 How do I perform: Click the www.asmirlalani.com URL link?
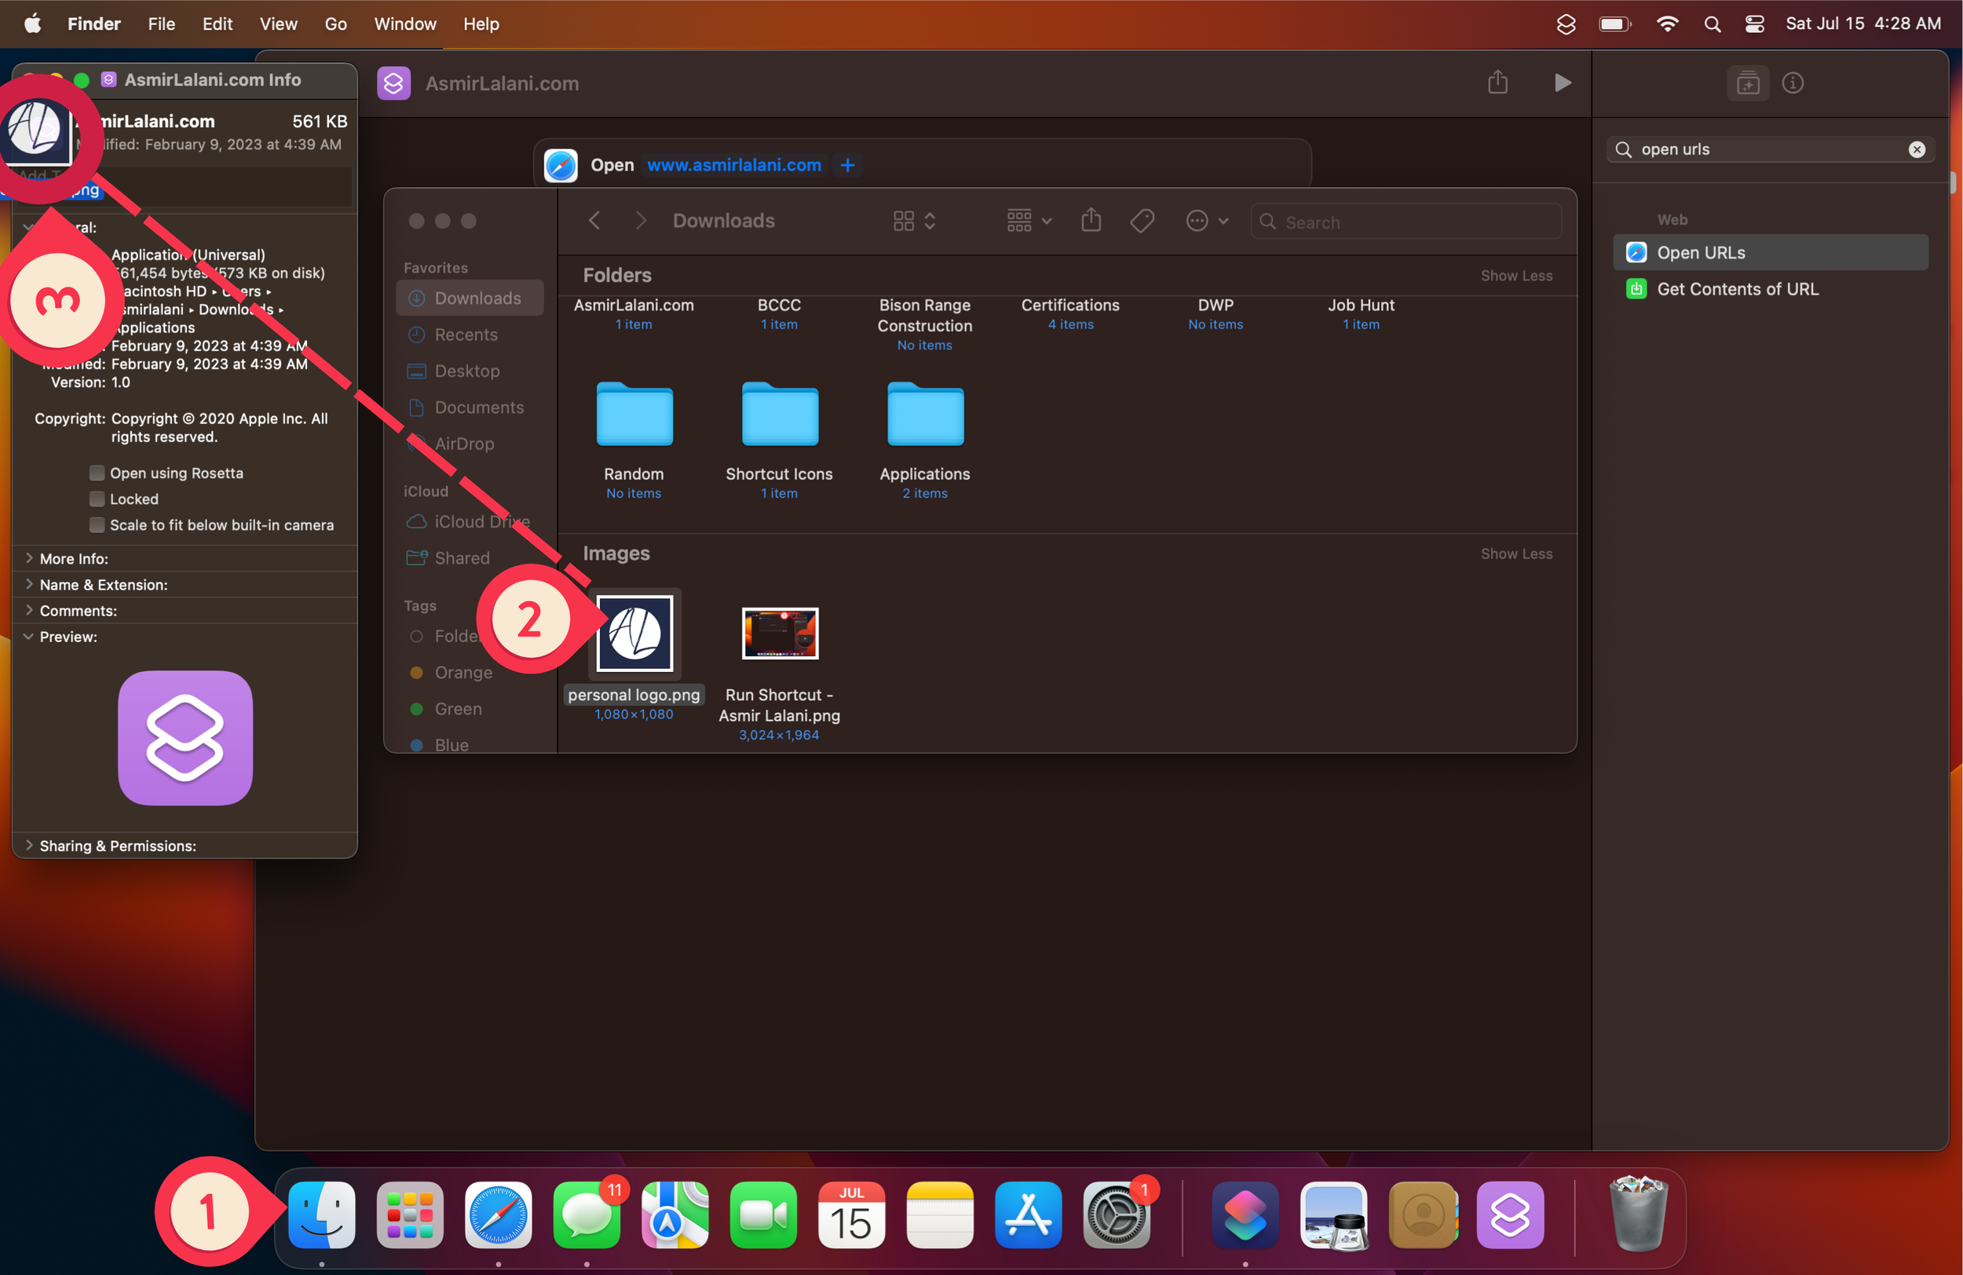tap(733, 165)
